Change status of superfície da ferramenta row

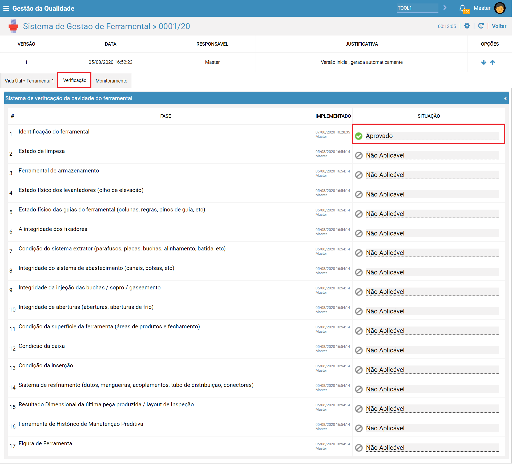click(432, 331)
